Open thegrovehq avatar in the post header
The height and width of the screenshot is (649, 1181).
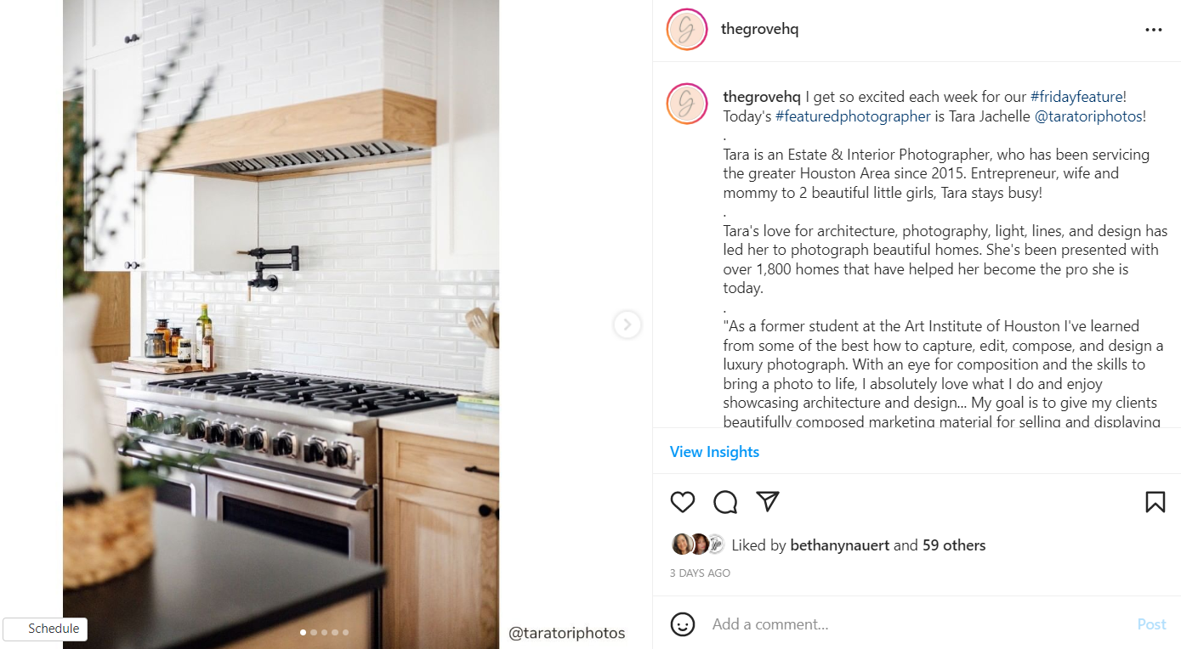pyautogui.click(x=687, y=30)
